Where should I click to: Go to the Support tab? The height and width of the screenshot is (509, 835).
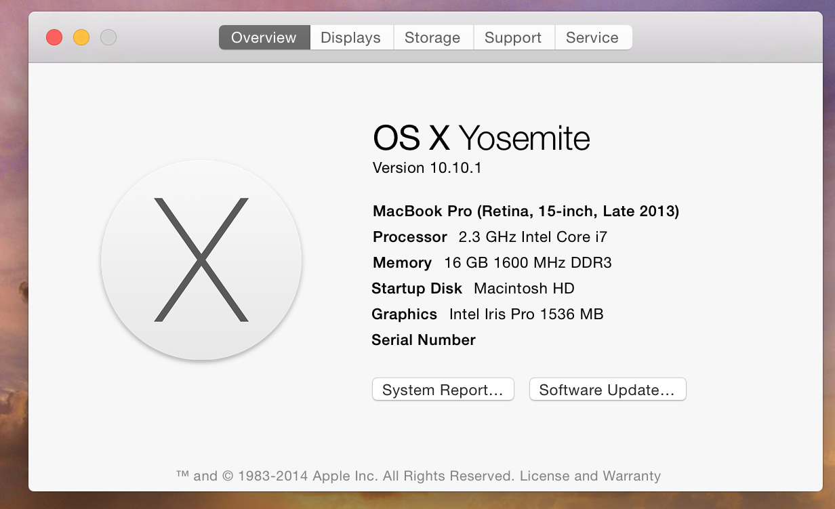[x=513, y=37]
